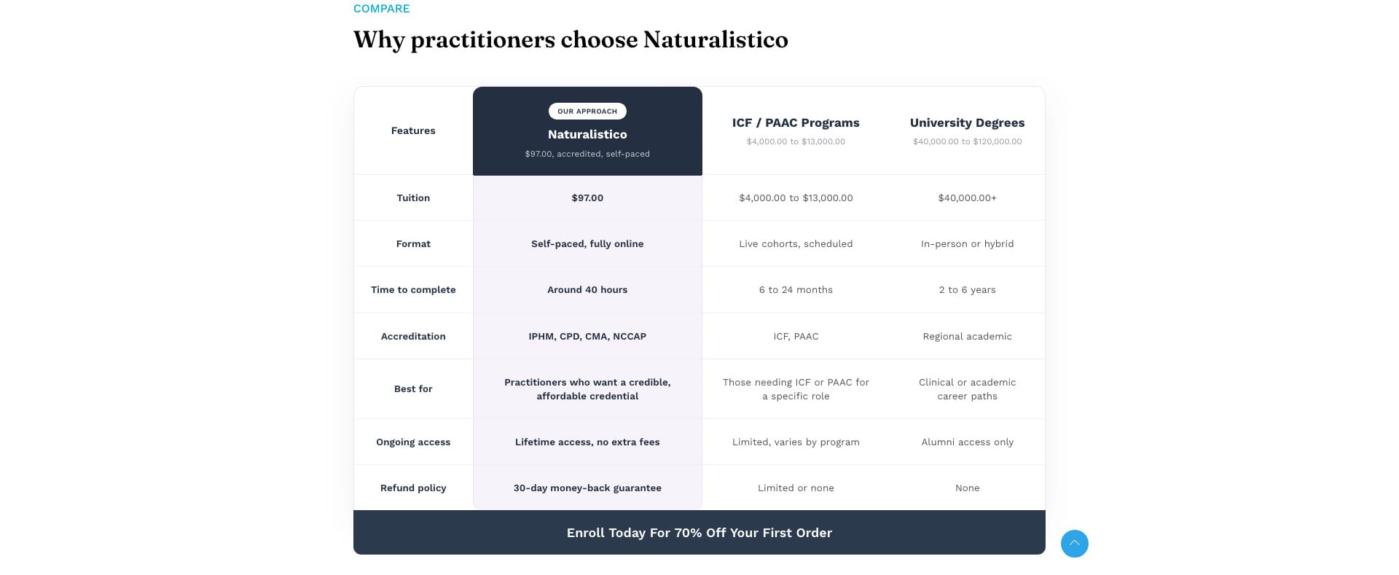
Task: Select the OUR APPROACH badge
Action: (587, 112)
